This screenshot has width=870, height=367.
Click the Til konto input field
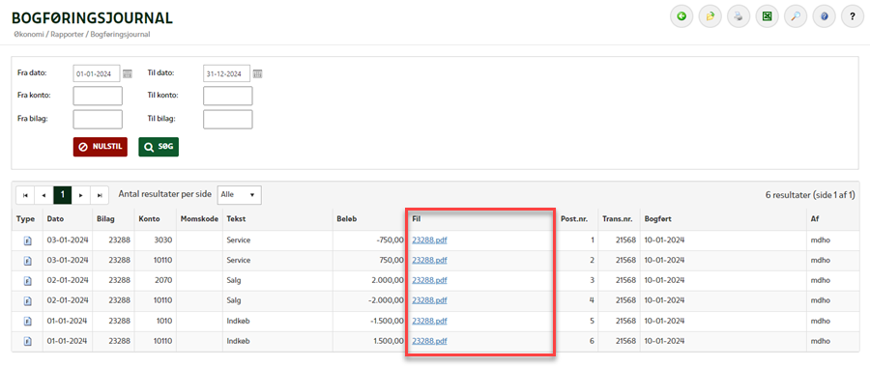[x=227, y=96]
